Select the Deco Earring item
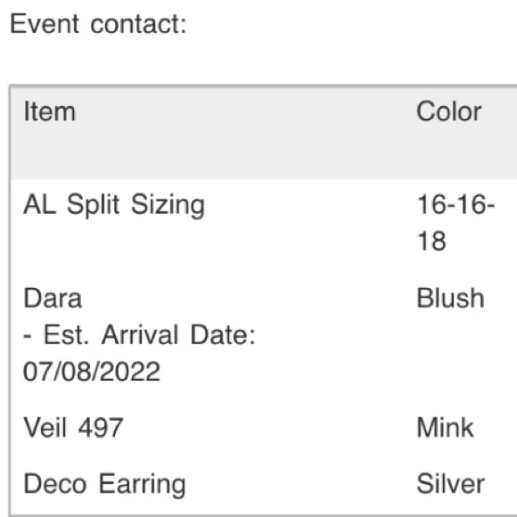Viewport: 517px width, 517px height. click(x=104, y=485)
